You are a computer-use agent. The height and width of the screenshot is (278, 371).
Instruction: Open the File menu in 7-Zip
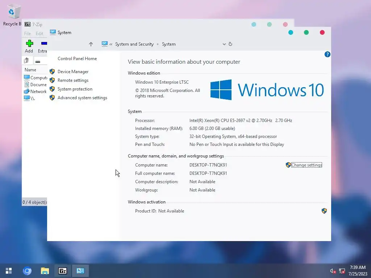pos(27,34)
